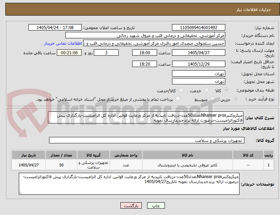Select the کالا radio button
Image resolution: width=280 pixels, height=215 pixels.
[x=226, y=90]
